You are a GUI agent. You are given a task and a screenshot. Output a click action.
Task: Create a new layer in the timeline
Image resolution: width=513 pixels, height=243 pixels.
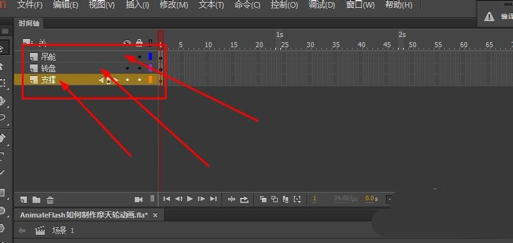[x=24, y=199]
